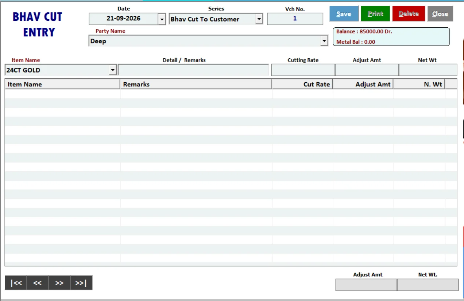Image resolution: width=464 pixels, height=301 pixels.
Task: Click the Net Wt. total box at bottom
Action: (428, 285)
